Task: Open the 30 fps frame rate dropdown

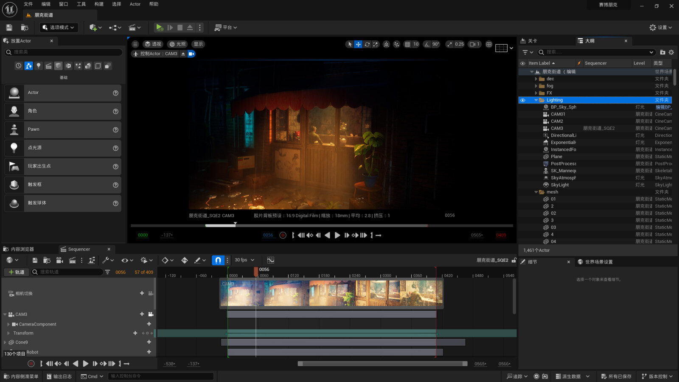Action: pyautogui.click(x=245, y=260)
